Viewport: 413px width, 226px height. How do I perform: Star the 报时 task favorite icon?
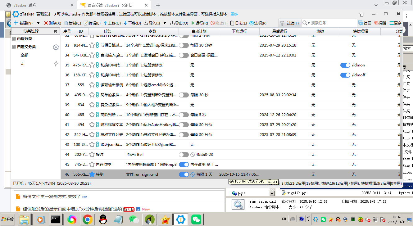92,154
